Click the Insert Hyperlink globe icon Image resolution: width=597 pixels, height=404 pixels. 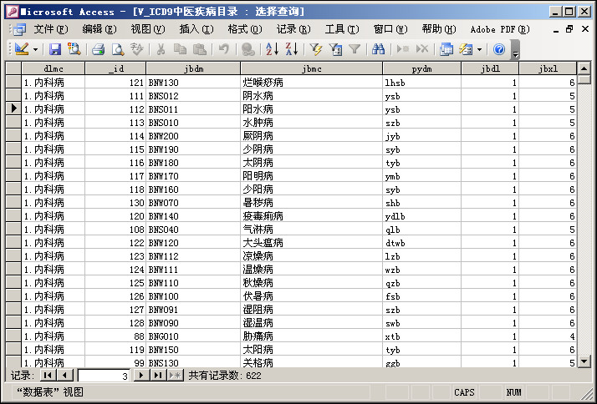[x=247, y=49]
